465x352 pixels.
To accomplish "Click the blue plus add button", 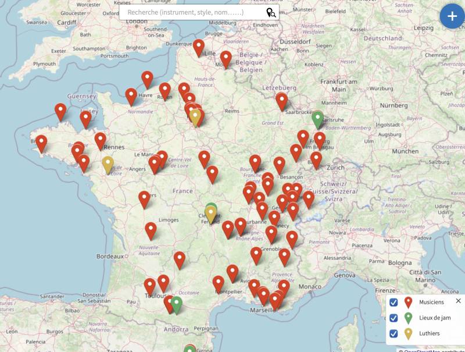I will (452, 16).
